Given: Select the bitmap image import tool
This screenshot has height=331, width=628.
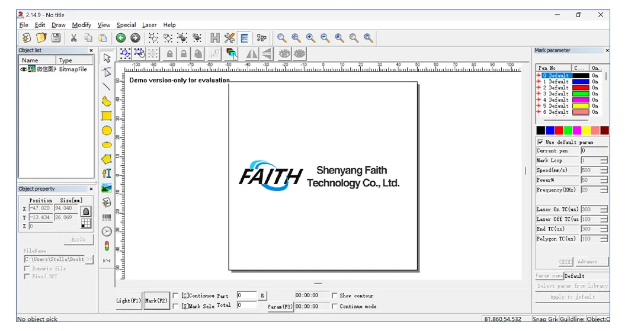Looking at the screenshot, I should click(x=107, y=188).
